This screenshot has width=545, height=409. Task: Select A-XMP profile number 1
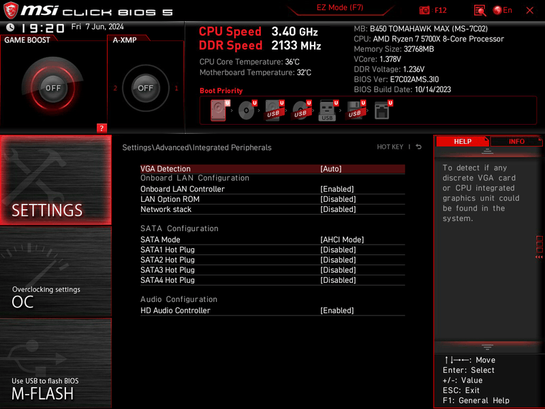coord(176,88)
